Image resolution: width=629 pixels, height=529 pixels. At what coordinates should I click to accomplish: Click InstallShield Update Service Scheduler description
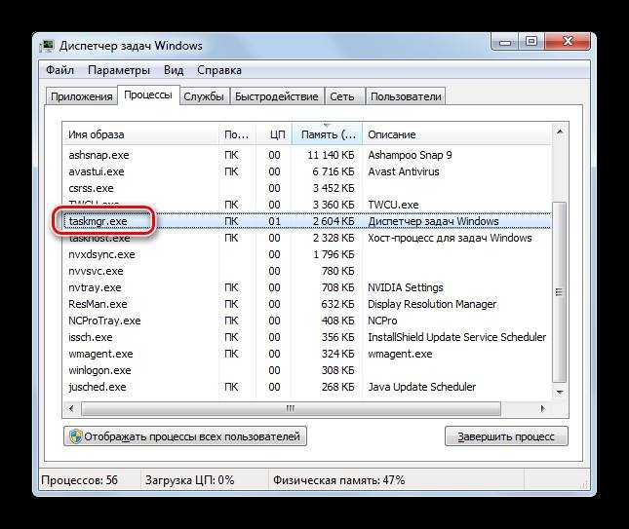coord(457,337)
